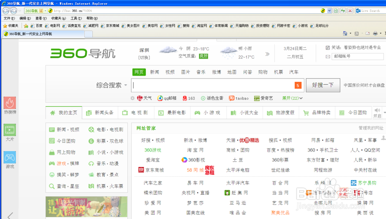Click the 管理我的网址 link
Image resolution: width=386 pixels, height=219 pixels.
(371, 128)
